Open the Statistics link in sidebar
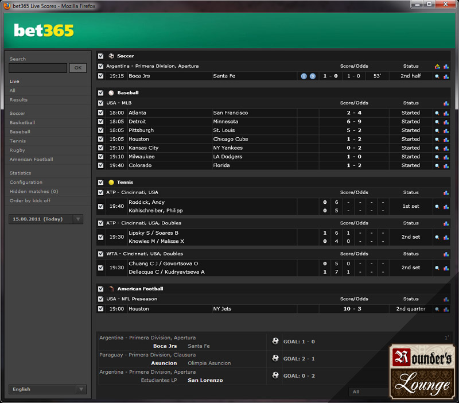Viewport: 459px width, 403px height. tap(20, 173)
